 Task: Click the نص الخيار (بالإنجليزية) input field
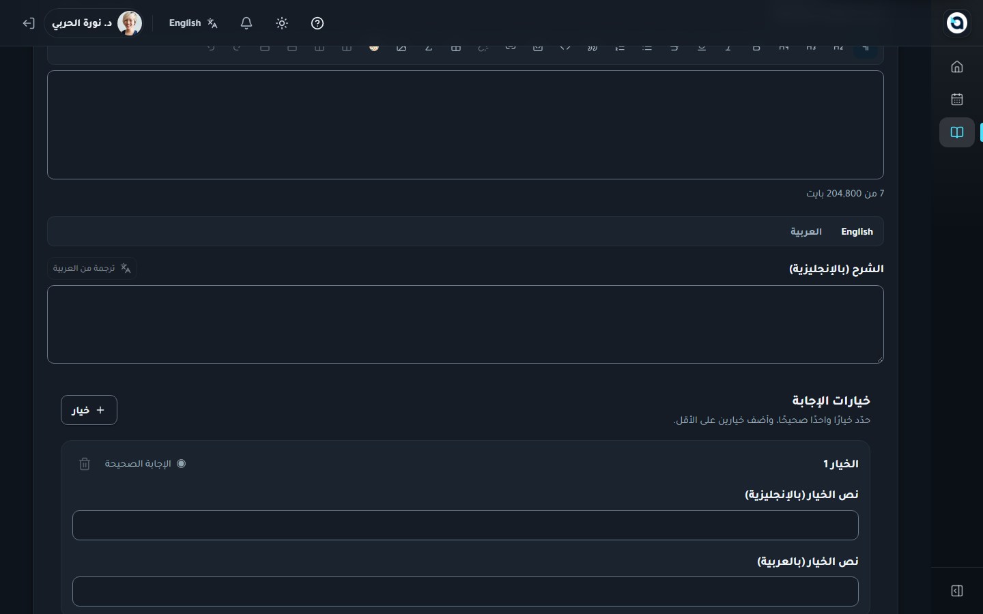click(x=466, y=525)
